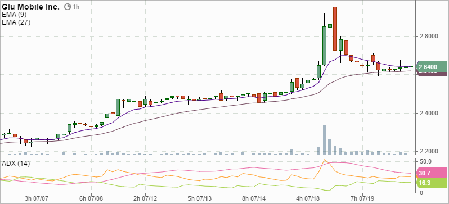Click the 5h 07/13 time axis label
The height and width of the screenshot is (204, 449).
(x=200, y=198)
